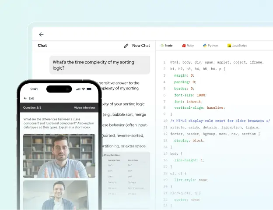Click code line 12 starting 'footer, header'
This screenshot has width=273, height=210.
tap(215, 134)
